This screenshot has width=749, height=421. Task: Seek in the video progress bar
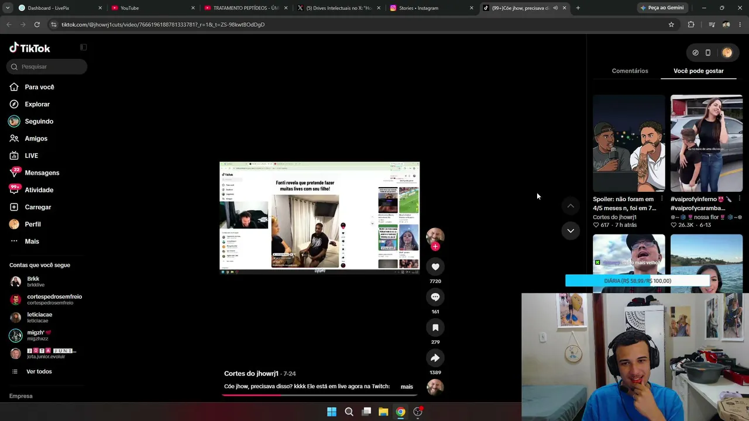tap(319, 395)
